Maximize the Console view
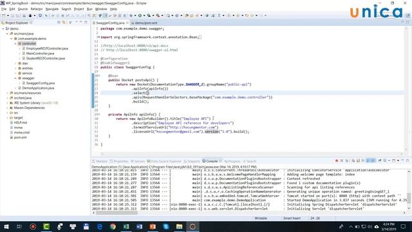Image resolution: width=412 pixels, height=232 pixels. click(x=407, y=160)
